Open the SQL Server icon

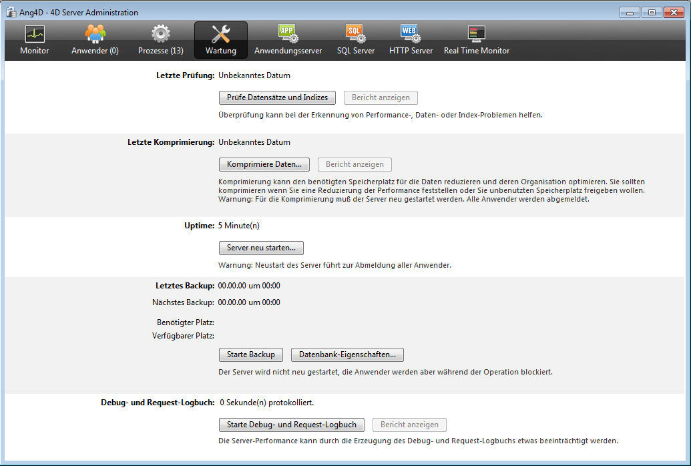(x=355, y=34)
